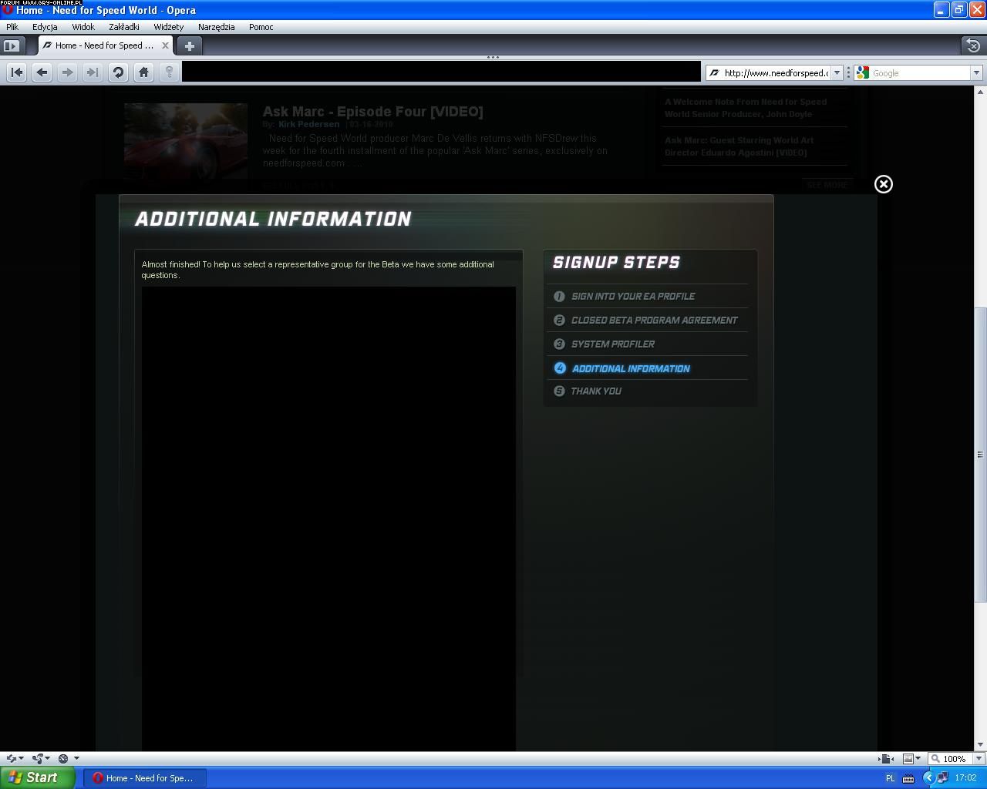The image size is (987, 789).
Task: Toggle Fit to Width page icon
Action: pos(887,759)
